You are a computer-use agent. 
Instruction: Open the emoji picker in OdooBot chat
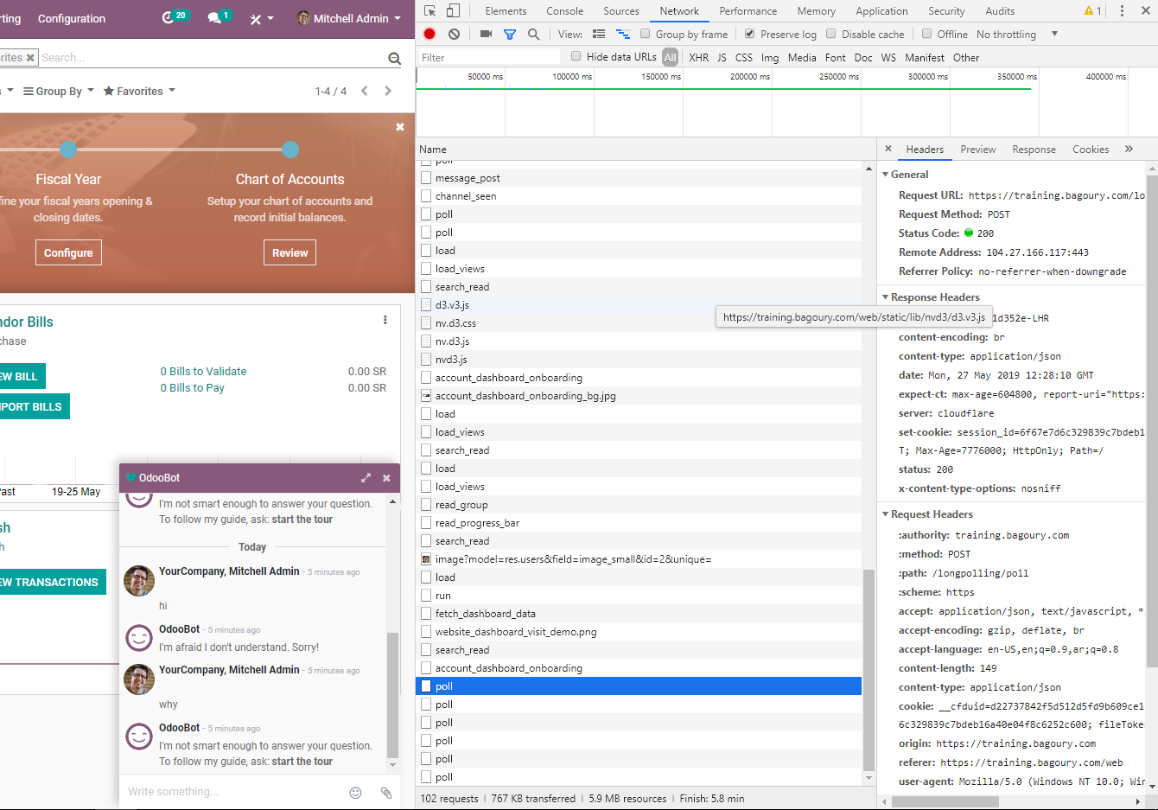[x=355, y=791]
